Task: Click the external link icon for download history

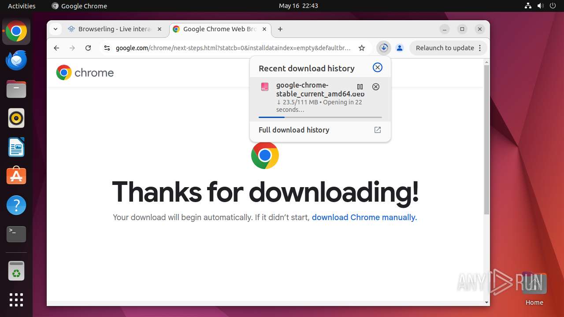Action: click(378, 130)
